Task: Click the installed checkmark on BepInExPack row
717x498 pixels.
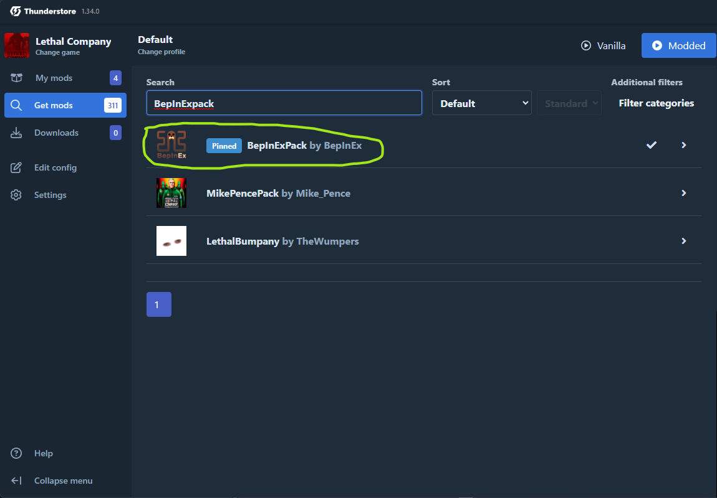Action: (652, 144)
